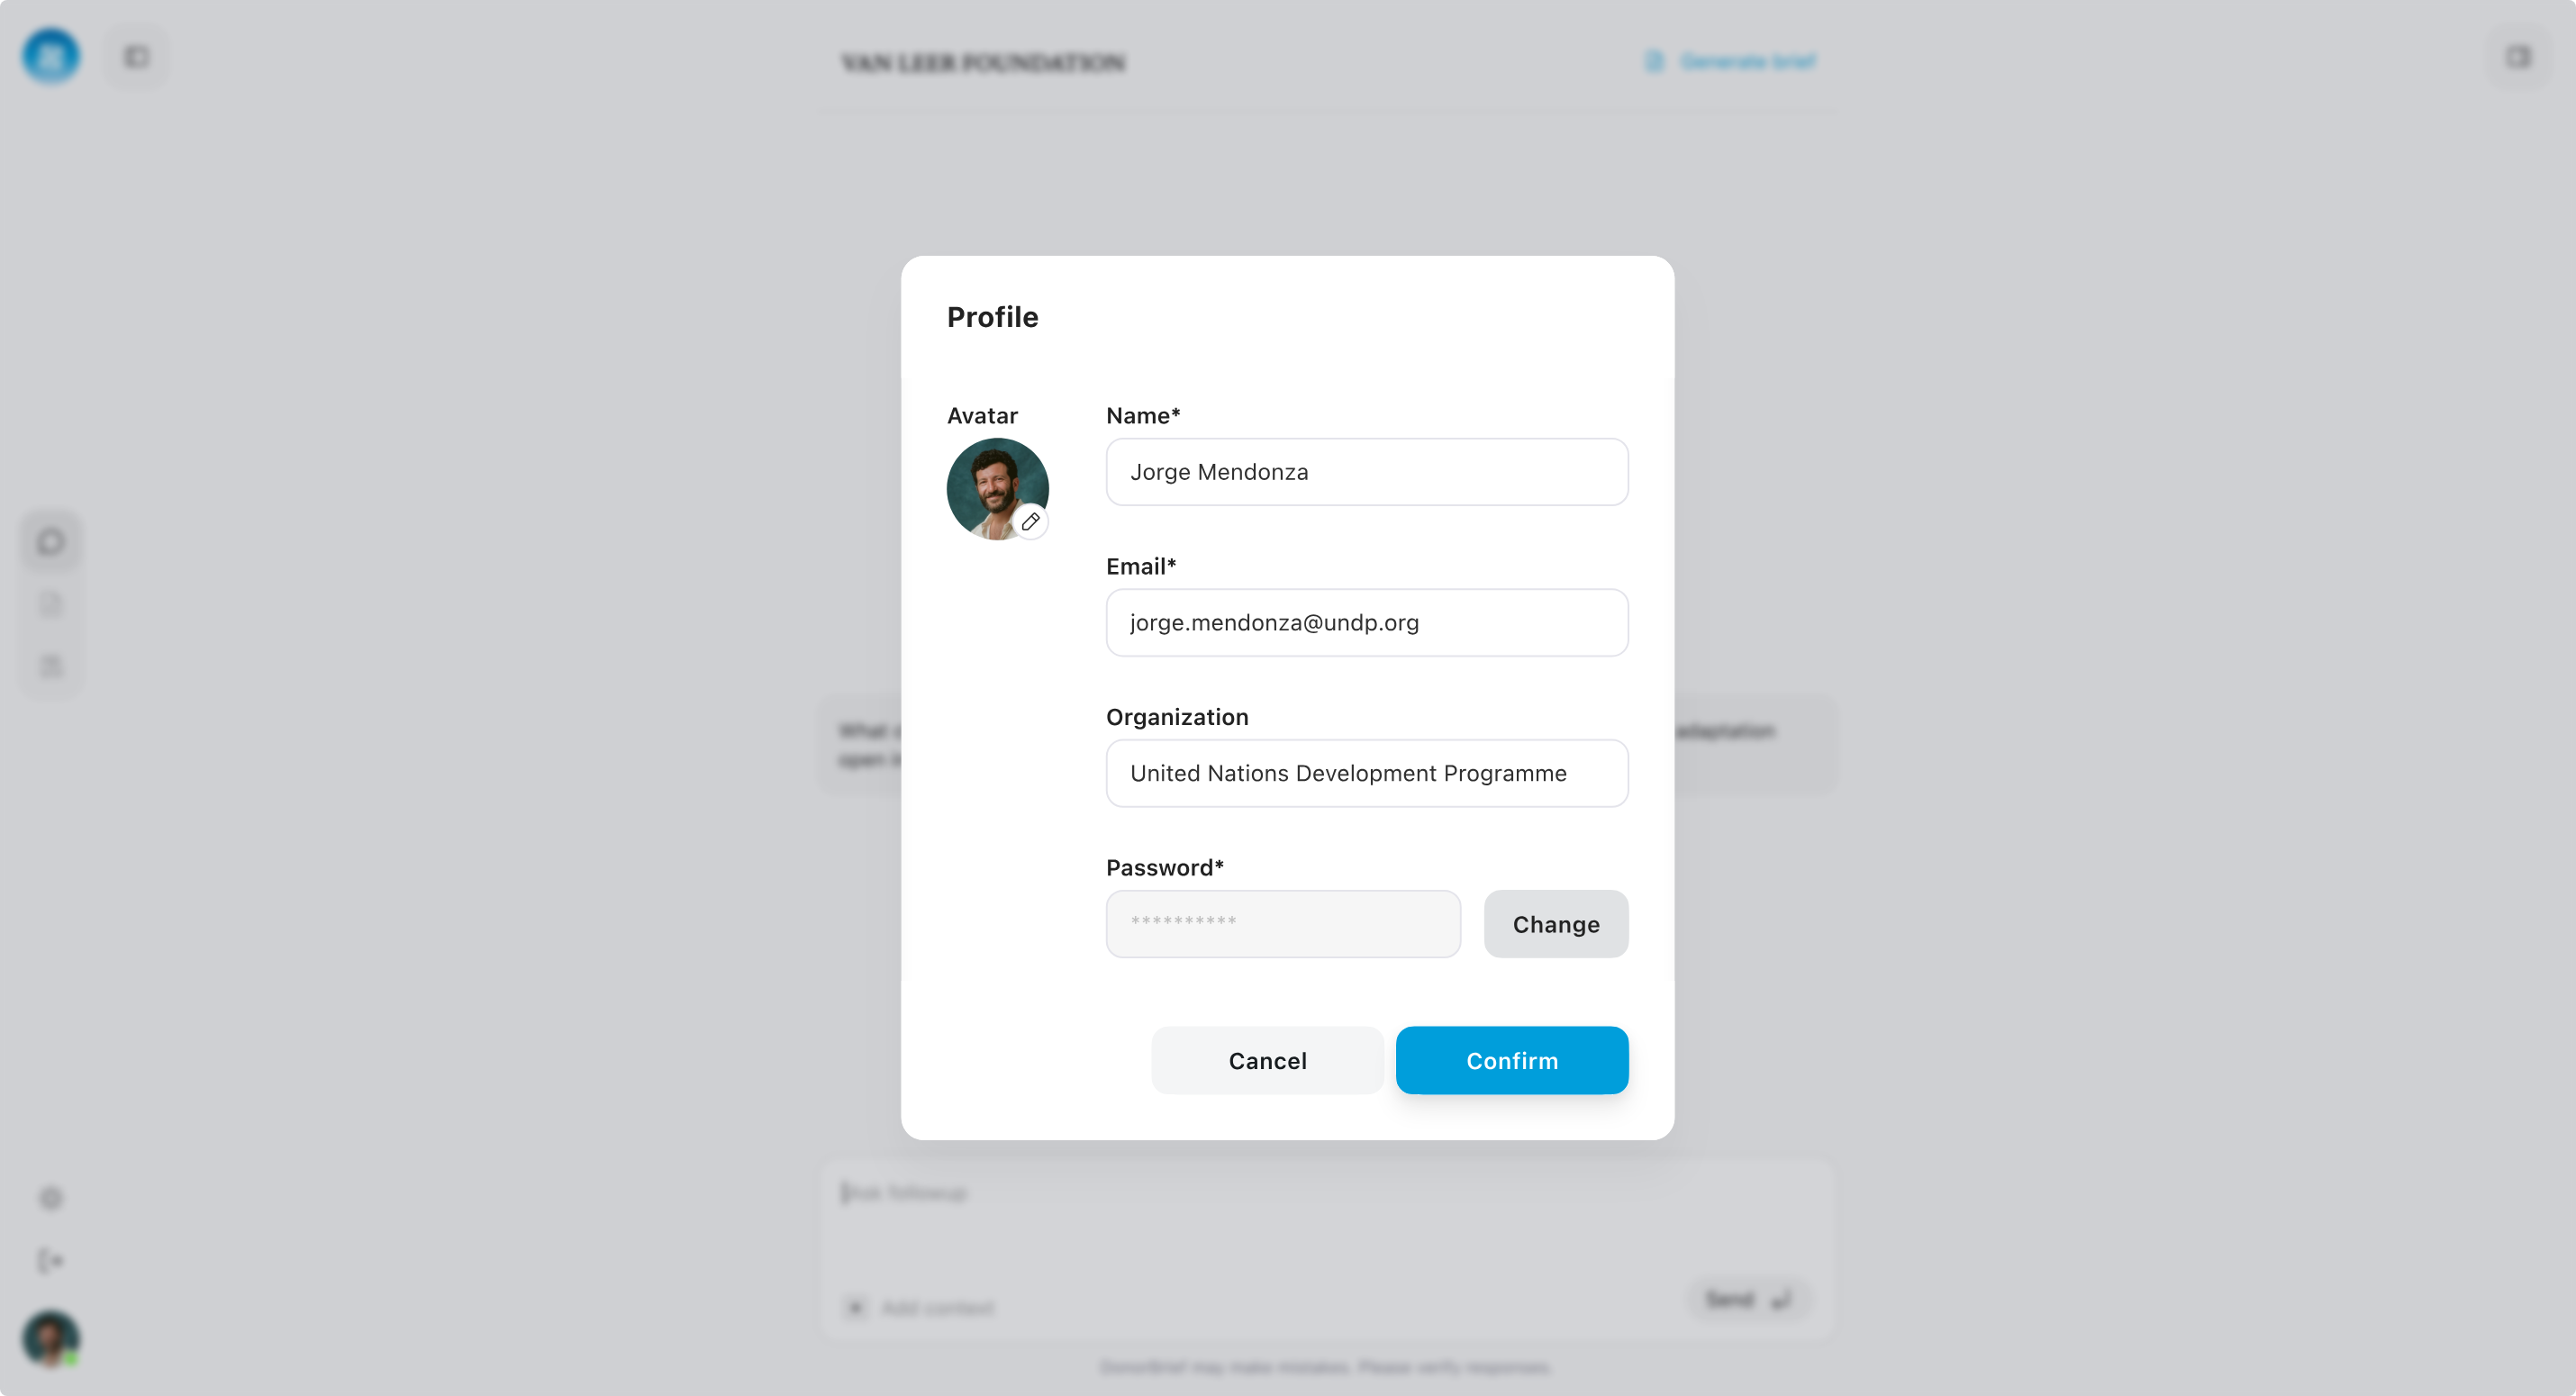
Task: Open the document icon in the left sidebar
Action: tap(51, 604)
